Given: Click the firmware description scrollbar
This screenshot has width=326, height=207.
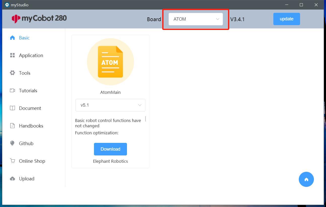Looking at the screenshot, I should [x=145, y=119].
